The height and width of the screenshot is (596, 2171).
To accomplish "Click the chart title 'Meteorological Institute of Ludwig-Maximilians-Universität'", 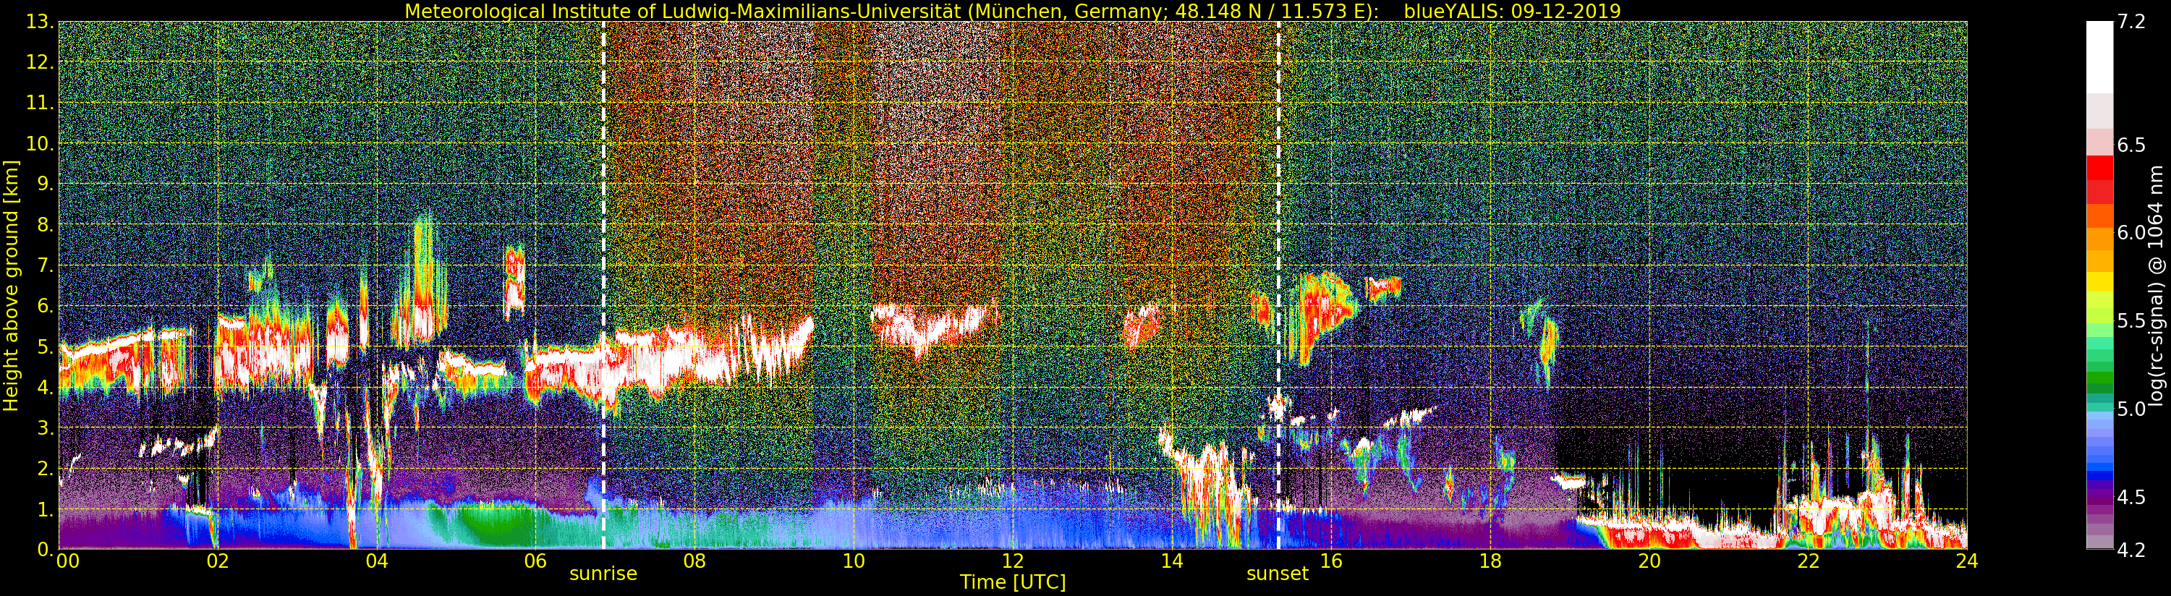I will [x=684, y=11].
